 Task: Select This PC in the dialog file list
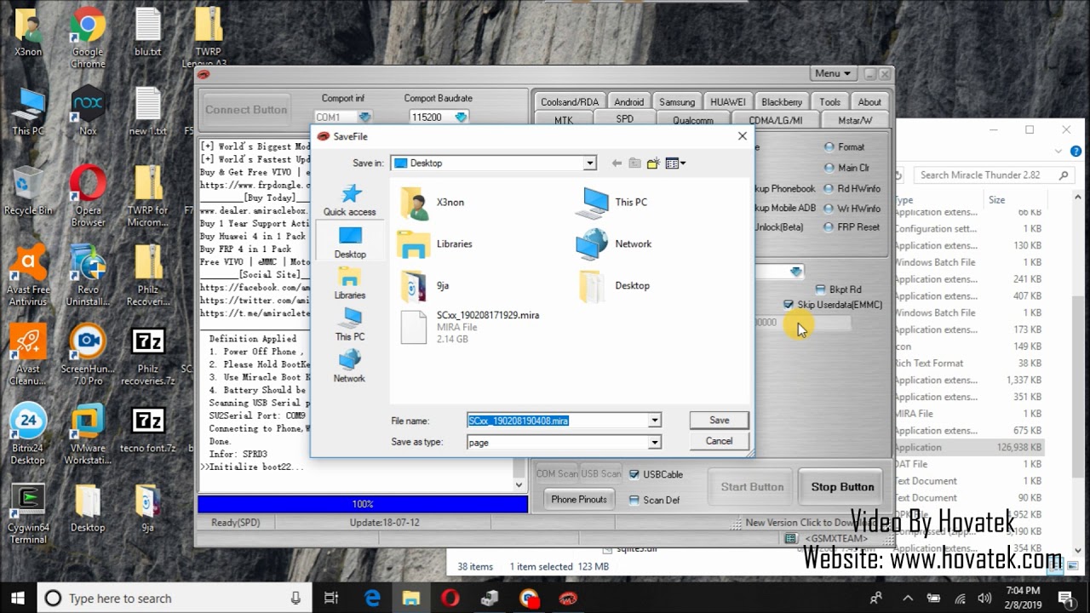pos(613,203)
